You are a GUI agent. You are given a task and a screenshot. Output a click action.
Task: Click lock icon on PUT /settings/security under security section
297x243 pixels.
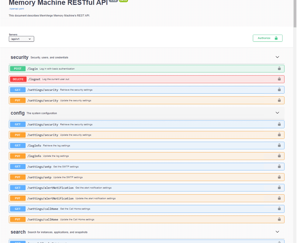pos(279,100)
